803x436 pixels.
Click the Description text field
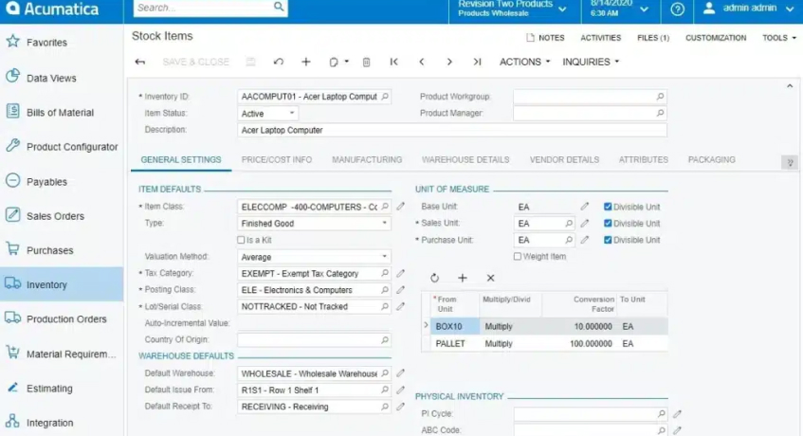(x=451, y=130)
